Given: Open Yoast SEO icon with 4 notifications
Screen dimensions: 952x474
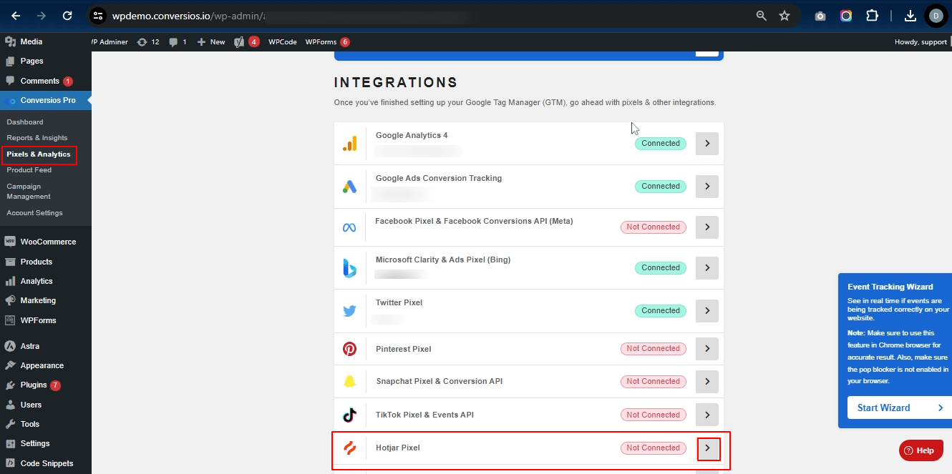Looking at the screenshot, I should point(246,42).
